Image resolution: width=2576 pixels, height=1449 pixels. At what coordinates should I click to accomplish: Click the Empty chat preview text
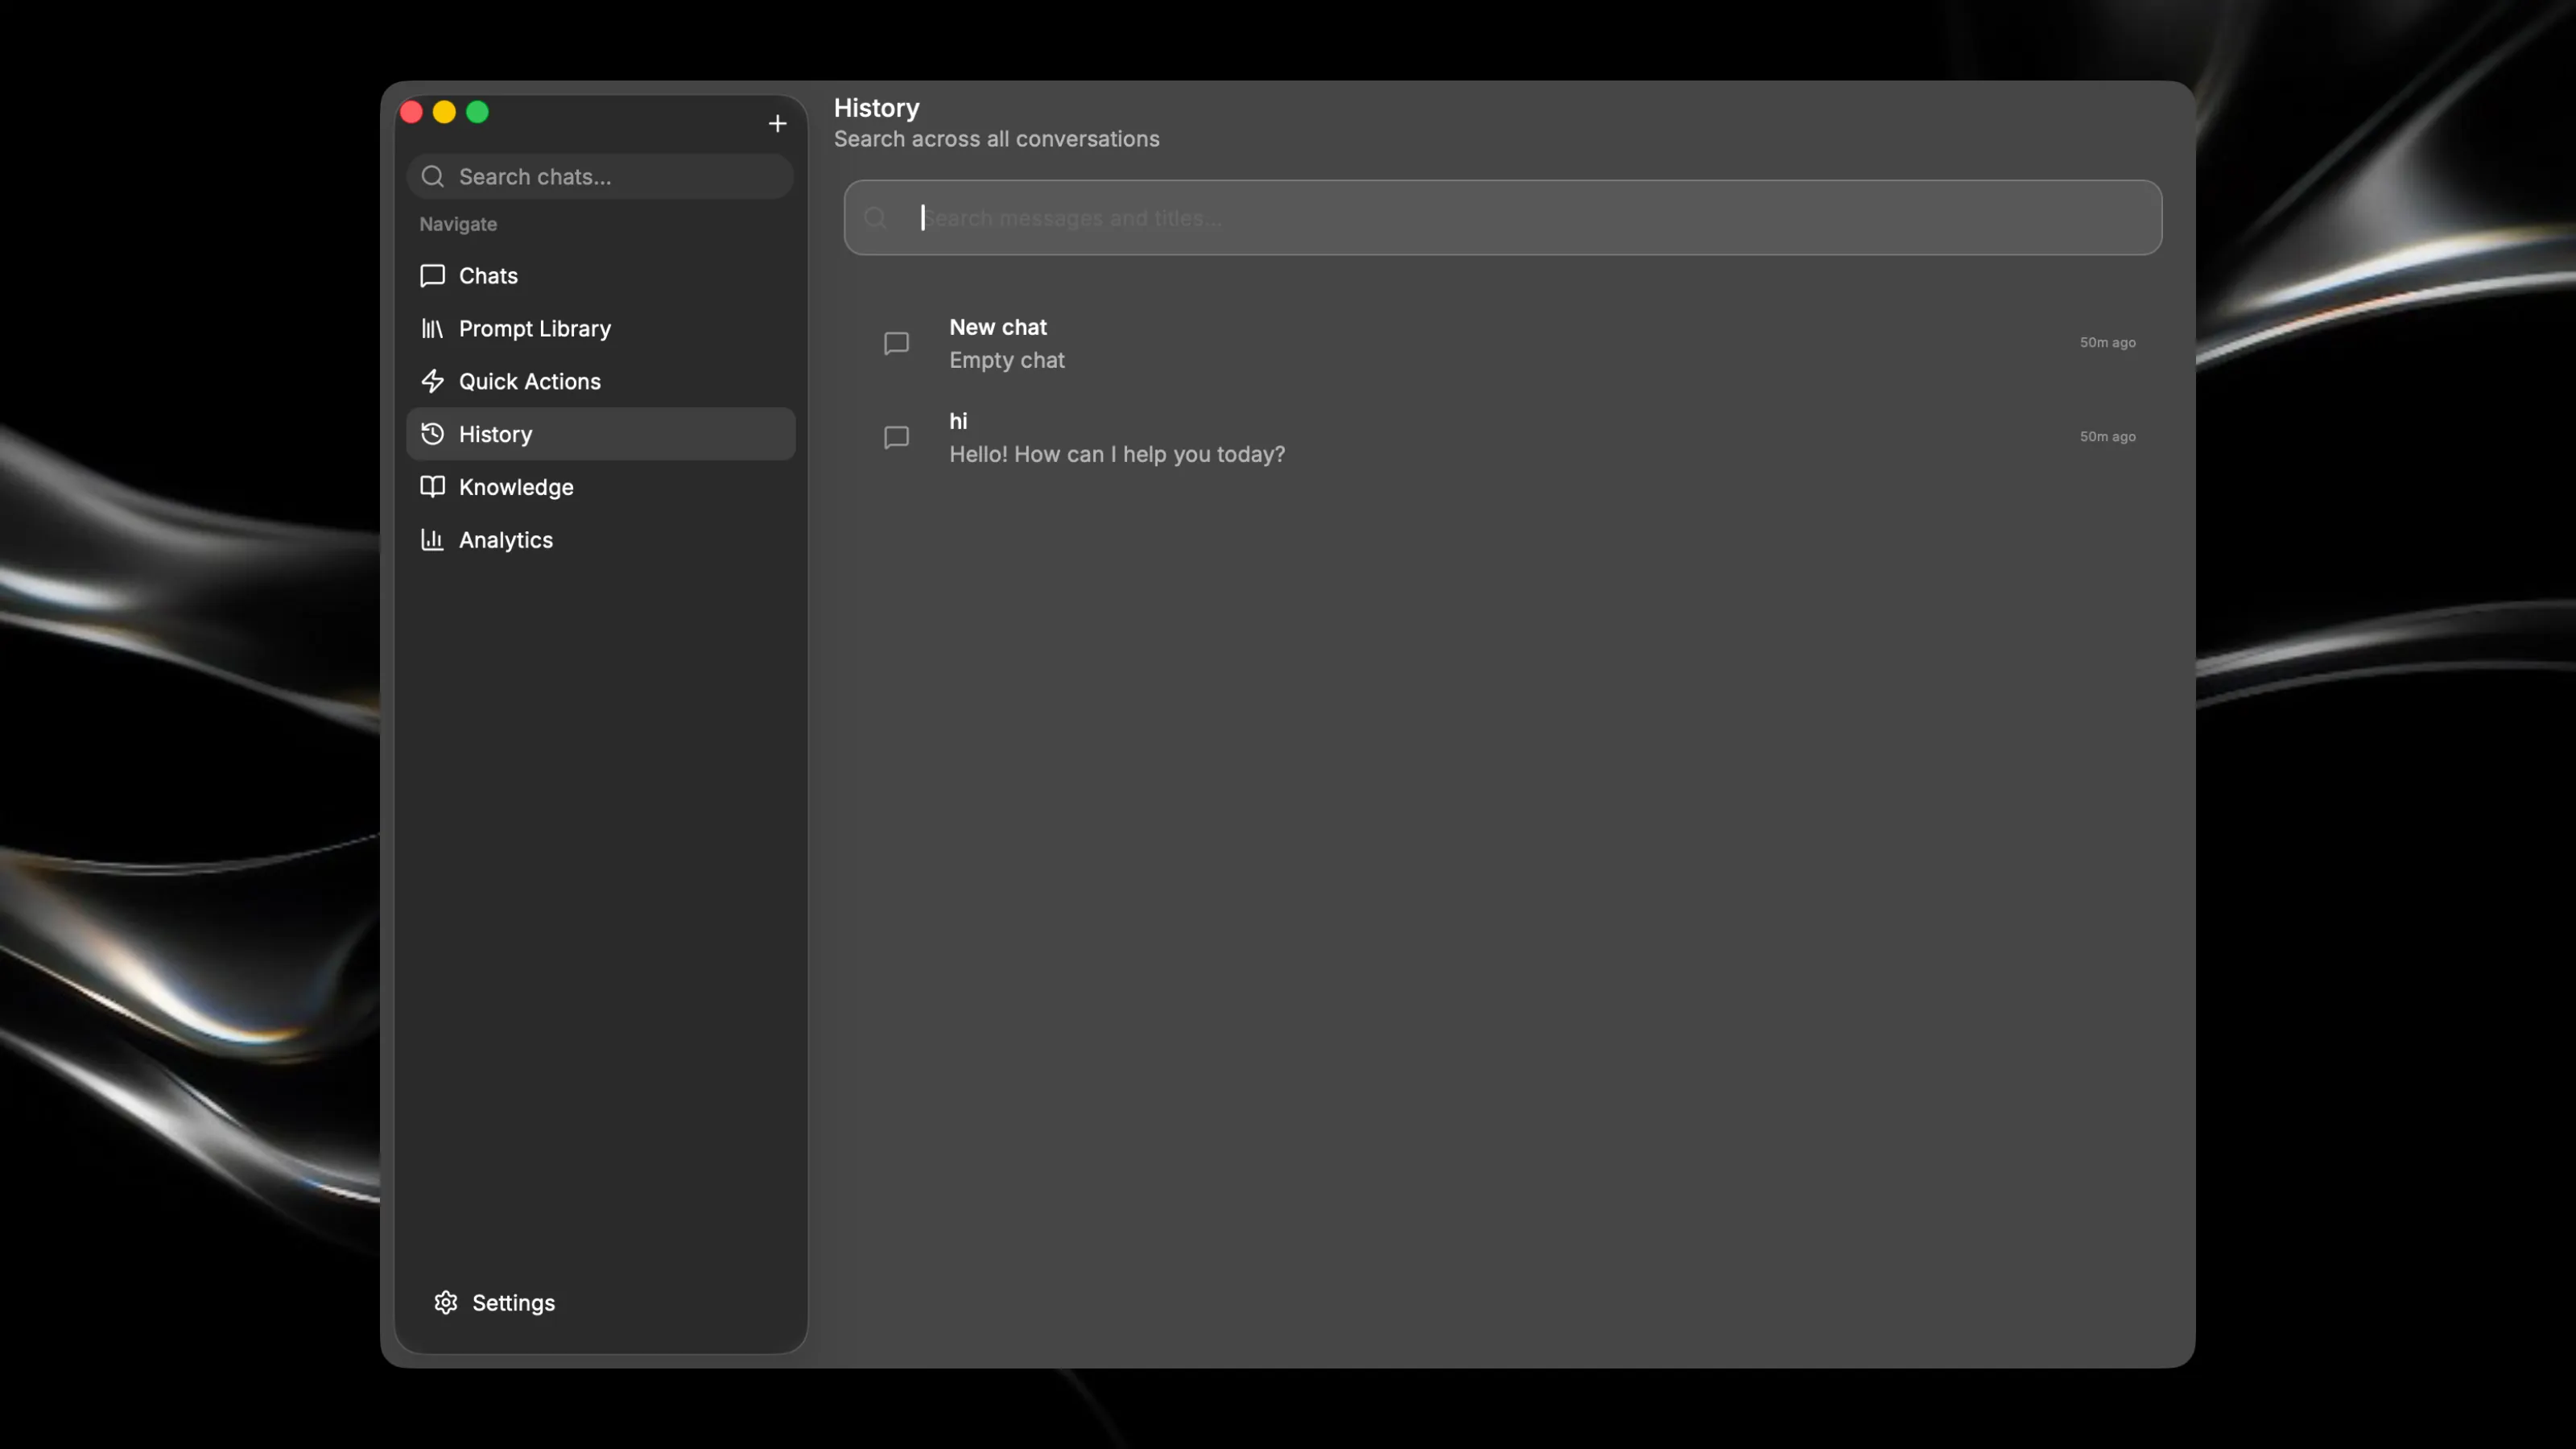(1006, 360)
